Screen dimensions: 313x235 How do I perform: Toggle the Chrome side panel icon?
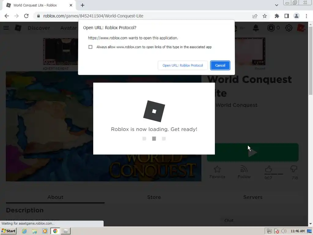(287, 16)
